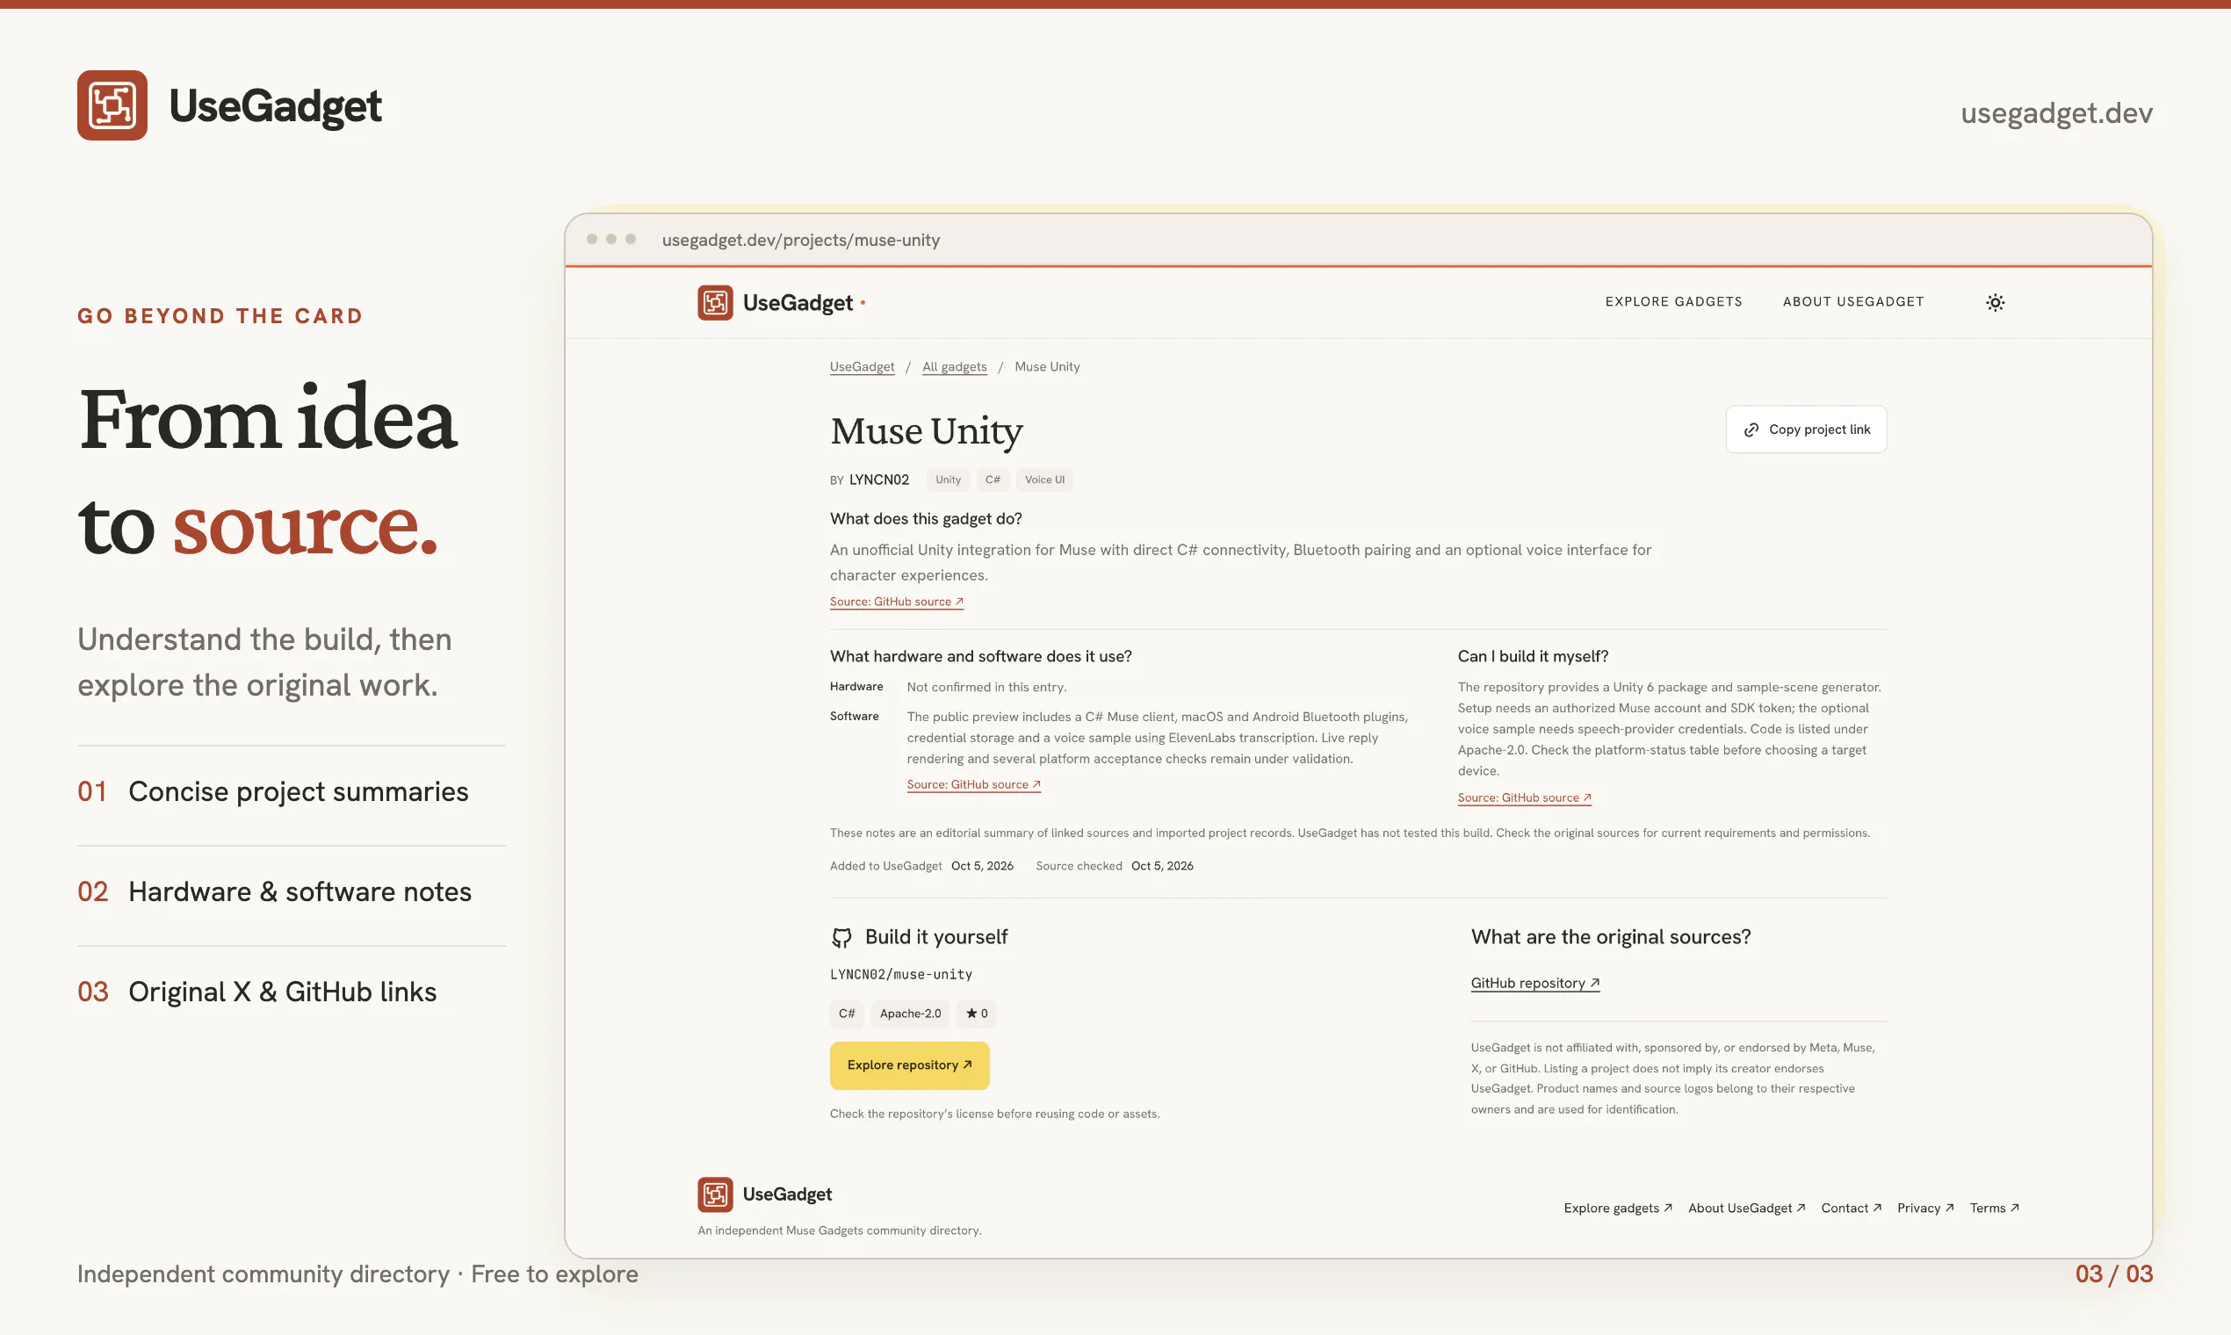This screenshot has width=2231, height=1335.
Task: Click the Voice UI tag
Action: tap(1044, 480)
